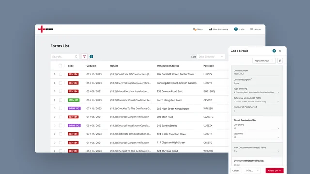The width and height of the screenshot is (310, 174).
Task: Expand the 246 Sunset Street row
Action: point(55,126)
